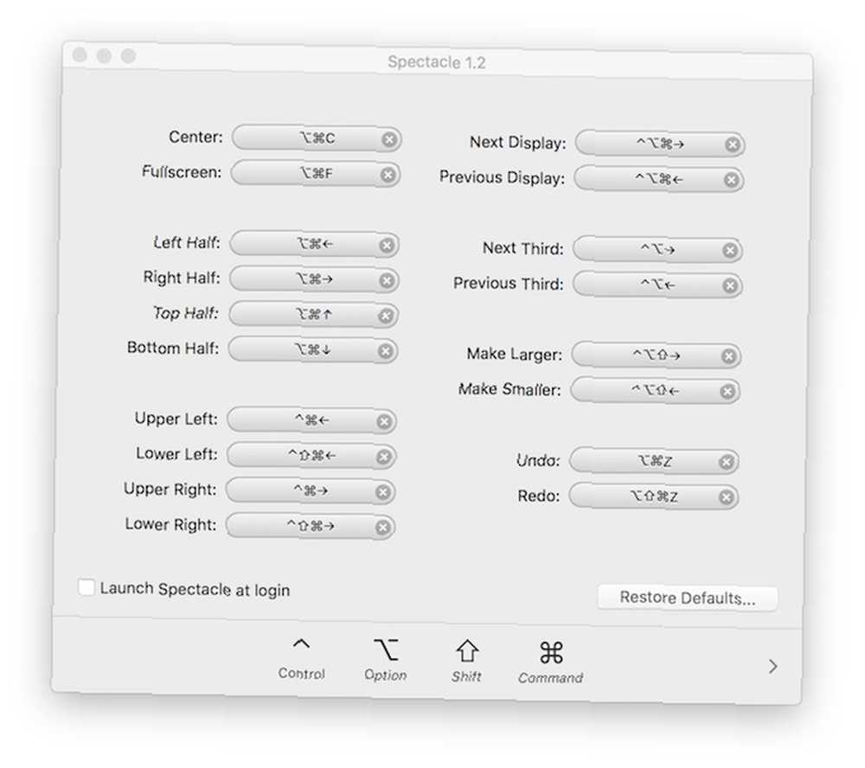Click the "Bottom Half:" label
Viewport: 865px width, 768px height.
pos(173,349)
